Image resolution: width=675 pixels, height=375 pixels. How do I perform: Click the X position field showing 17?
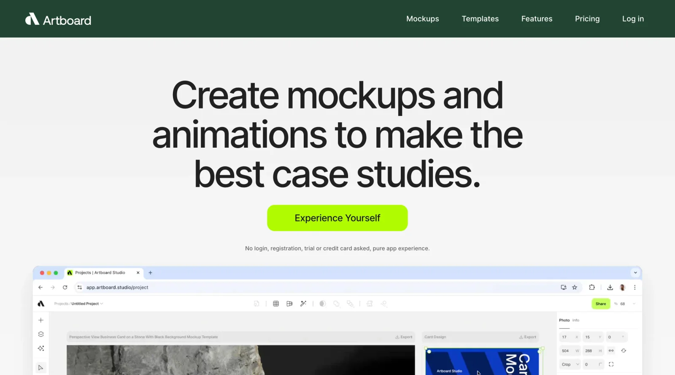[570, 337]
